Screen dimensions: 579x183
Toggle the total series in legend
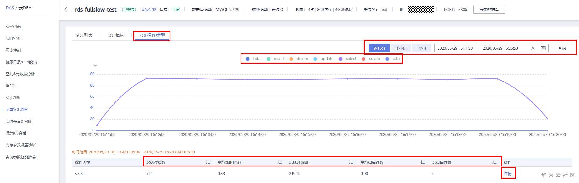(x=253, y=59)
